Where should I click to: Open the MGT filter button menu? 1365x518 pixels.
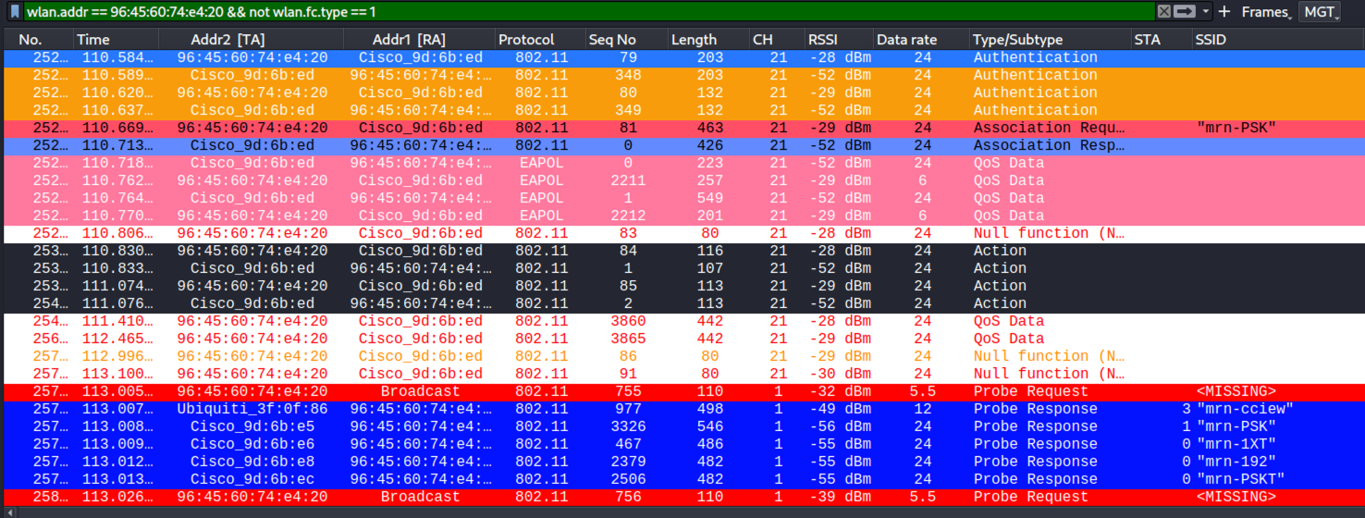(1322, 12)
